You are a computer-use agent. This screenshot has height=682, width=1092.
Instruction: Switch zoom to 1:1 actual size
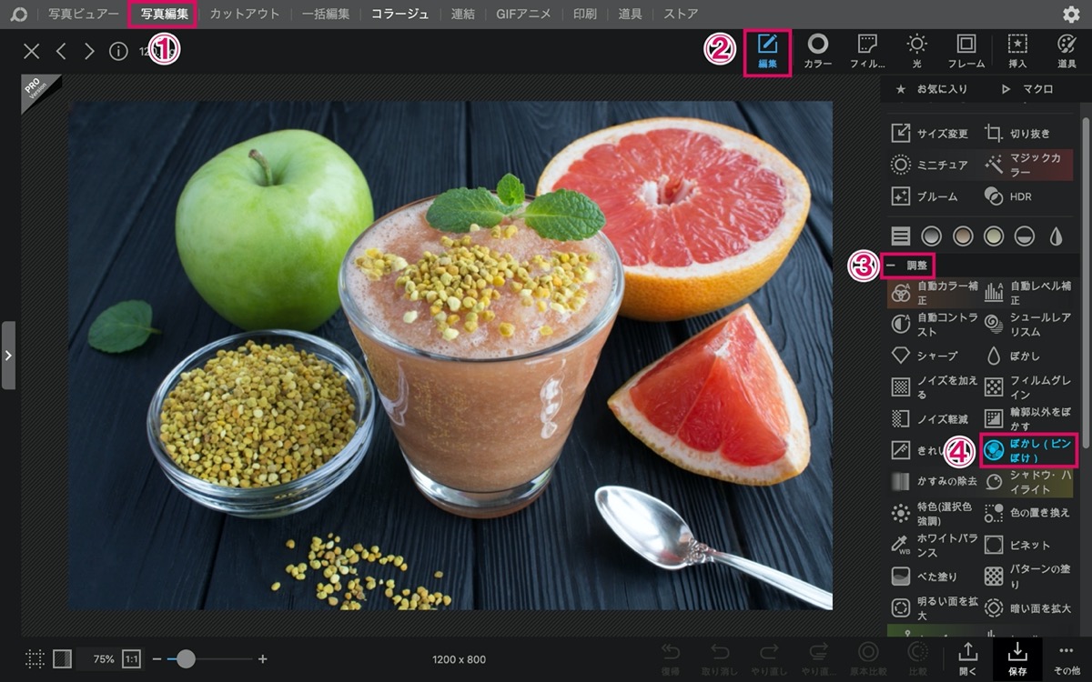131,659
